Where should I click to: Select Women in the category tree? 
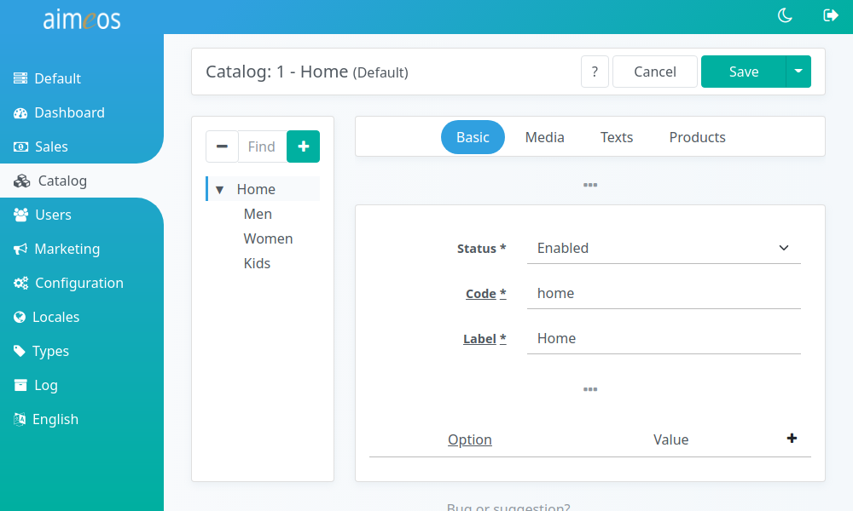point(268,238)
